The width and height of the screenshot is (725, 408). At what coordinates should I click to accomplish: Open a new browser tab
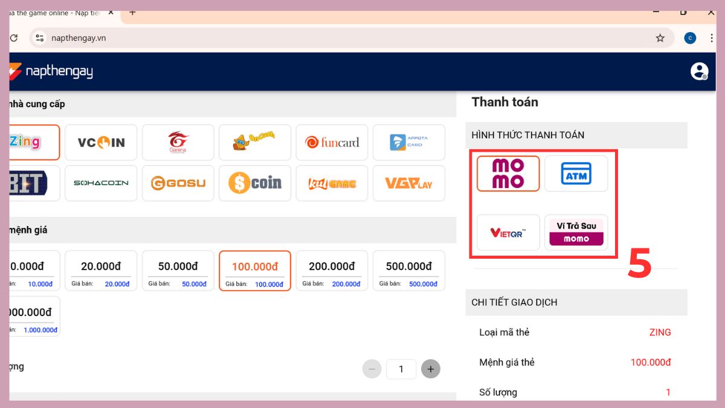tap(132, 13)
